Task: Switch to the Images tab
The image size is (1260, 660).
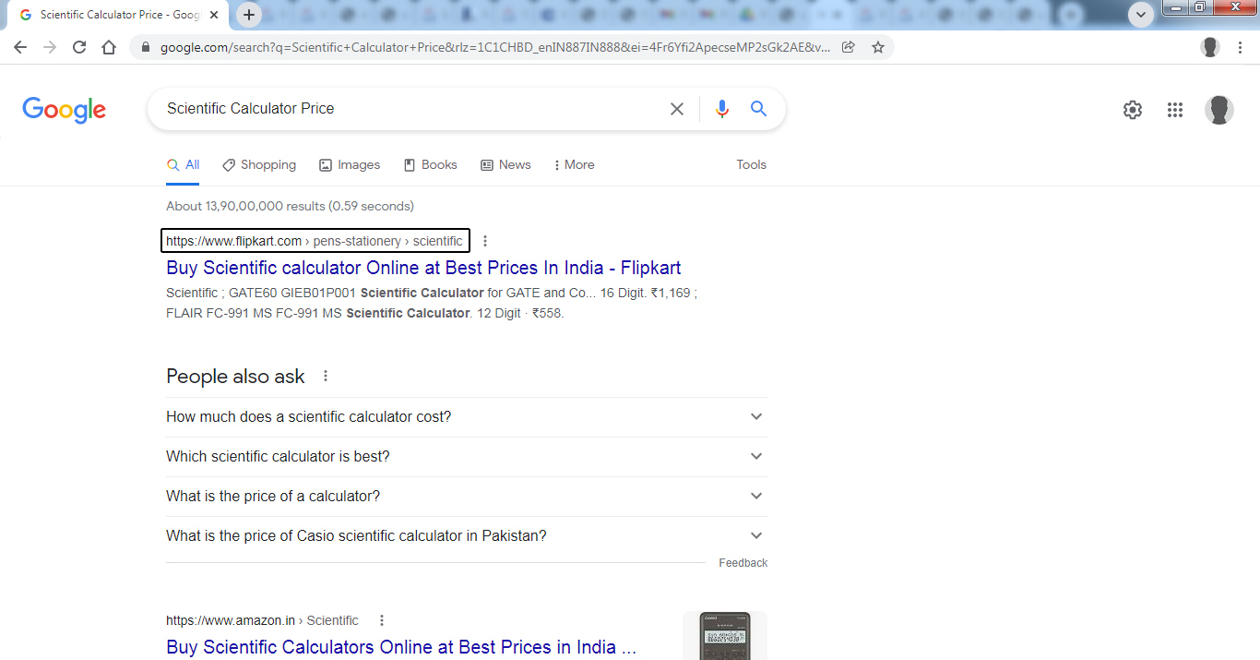Action: pyautogui.click(x=350, y=165)
